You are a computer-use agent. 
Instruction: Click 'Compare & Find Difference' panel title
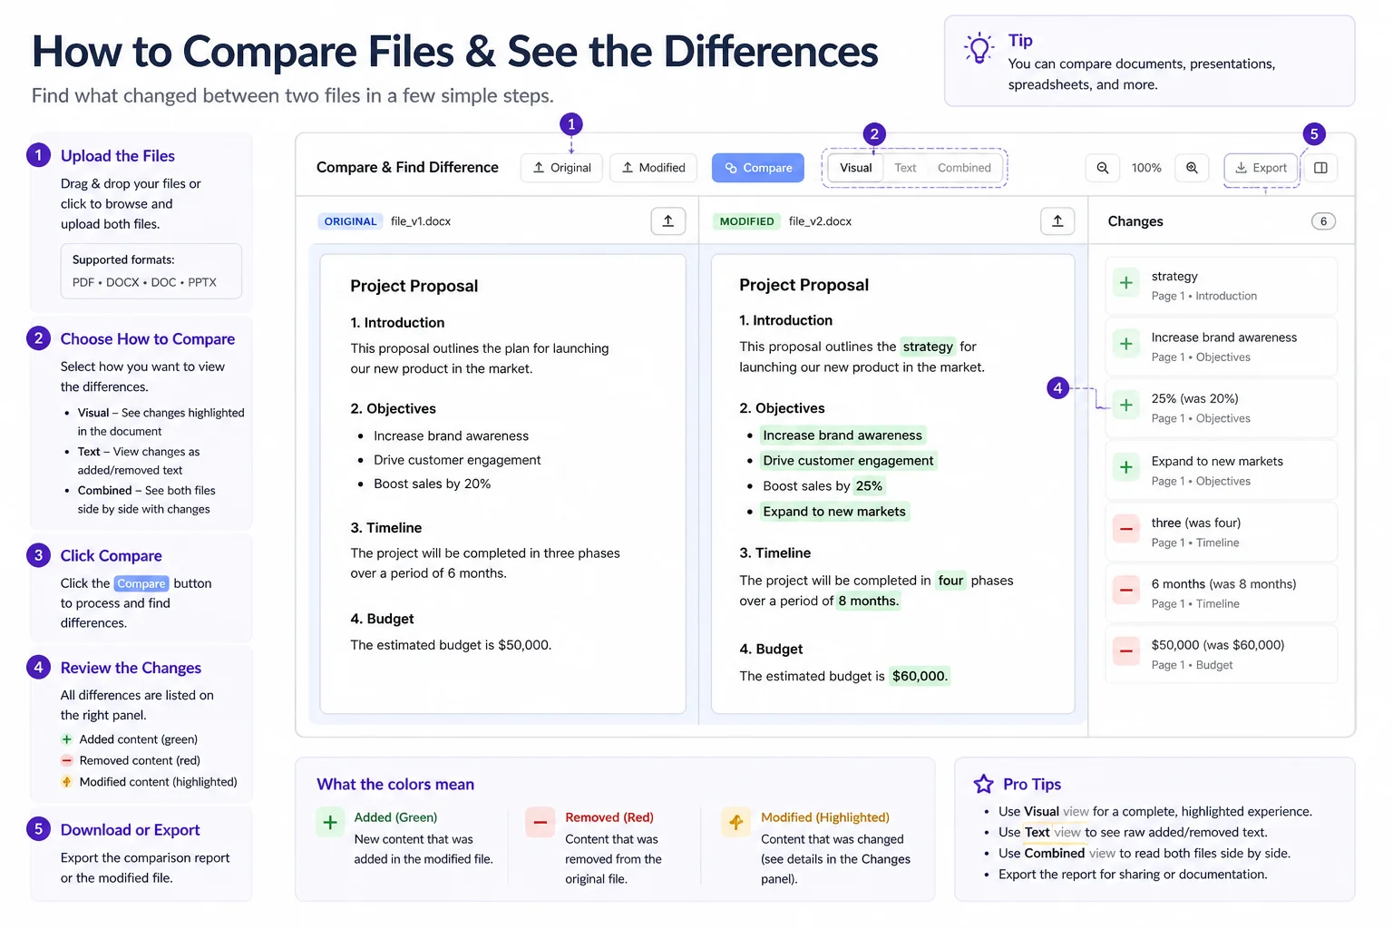[407, 168]
